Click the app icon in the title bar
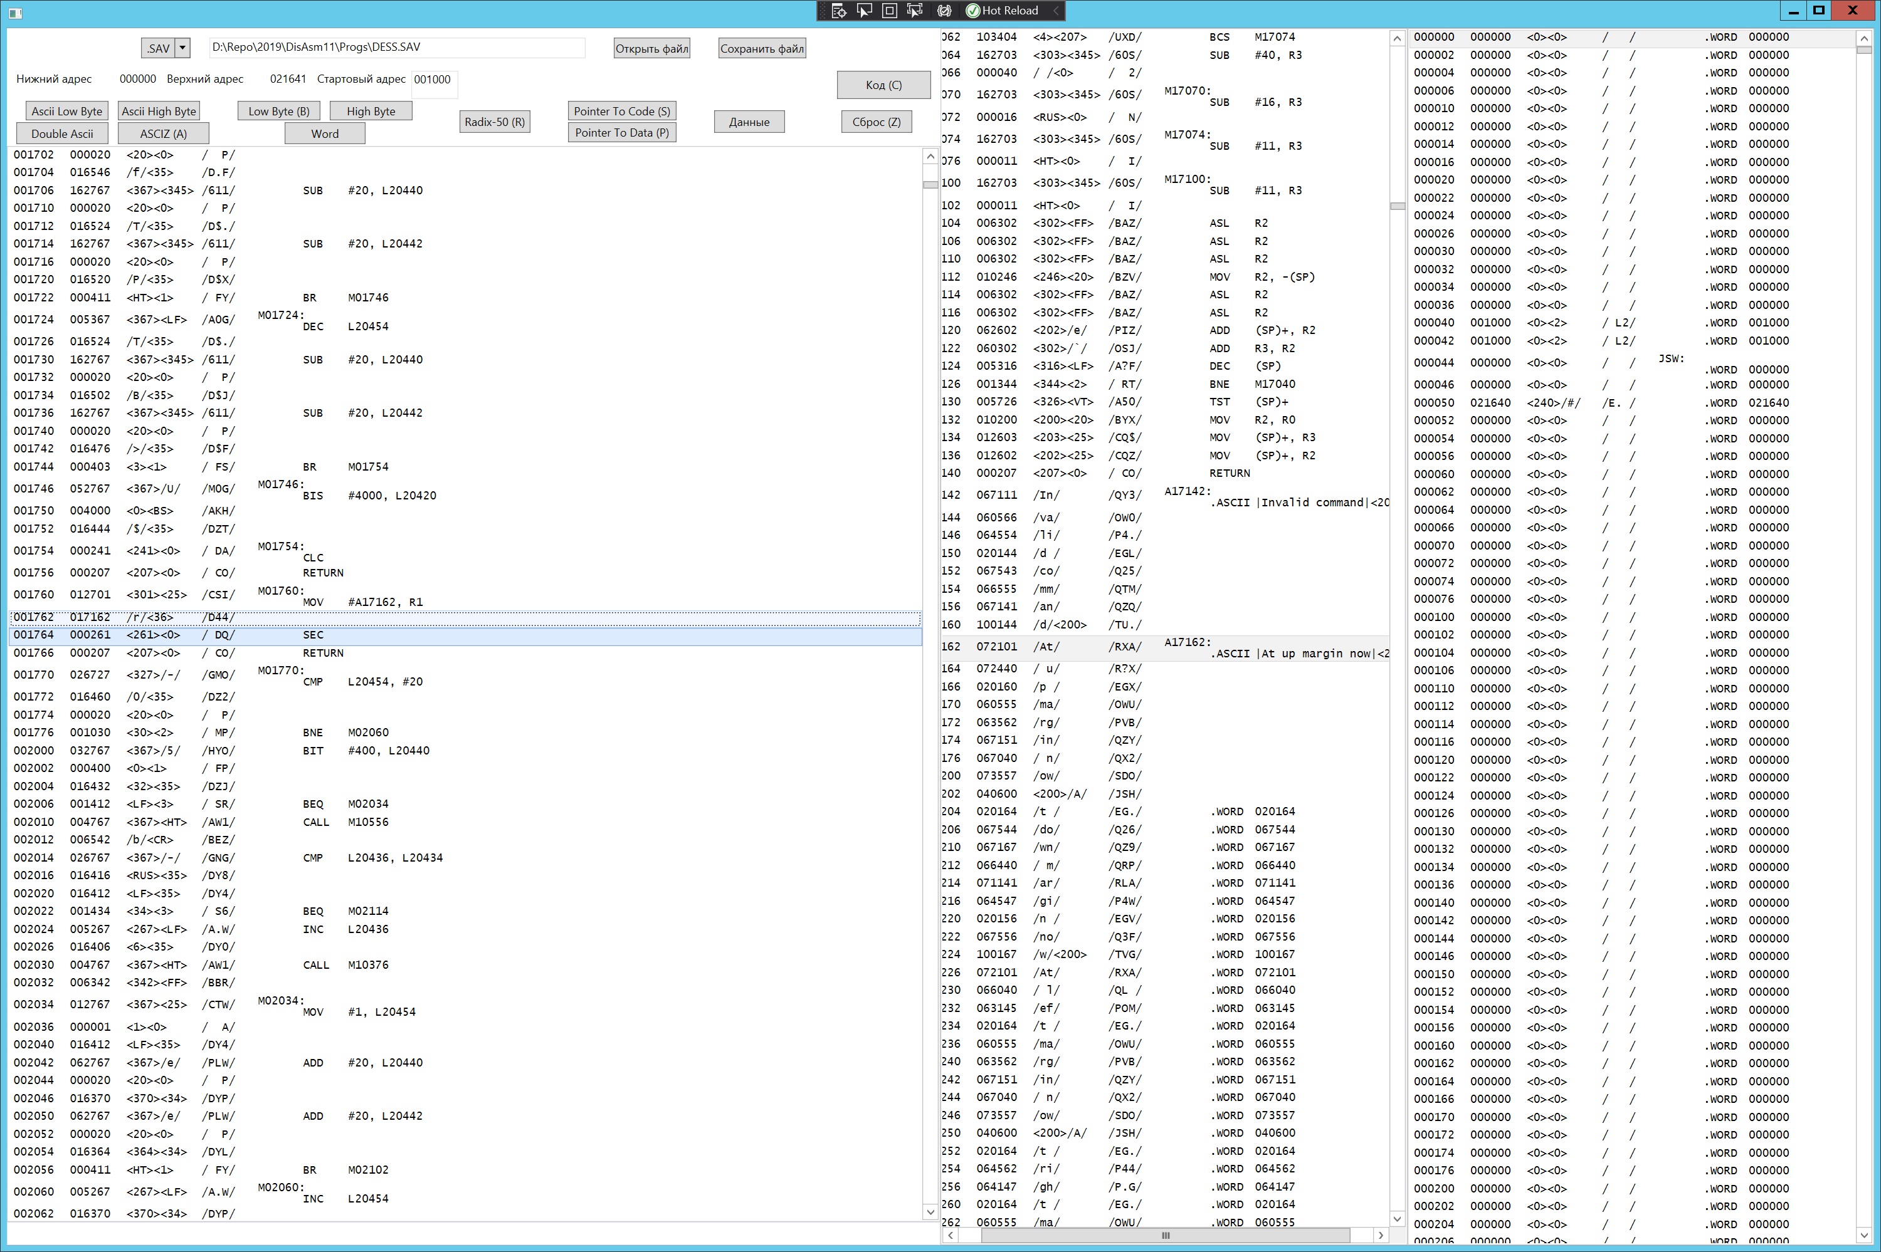Viewport: 1881px width, 1252px height. [x=15, y=13]
